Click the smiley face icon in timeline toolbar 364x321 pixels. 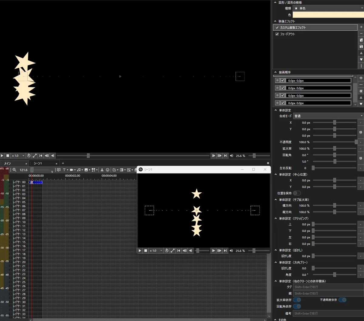pos(107,170)
